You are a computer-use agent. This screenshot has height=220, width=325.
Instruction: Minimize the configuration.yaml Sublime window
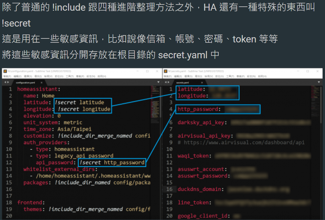[138, 71]
